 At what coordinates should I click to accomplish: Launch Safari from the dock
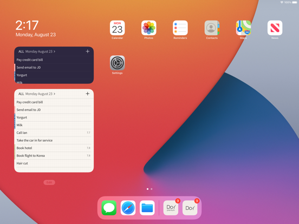point(128,208)
